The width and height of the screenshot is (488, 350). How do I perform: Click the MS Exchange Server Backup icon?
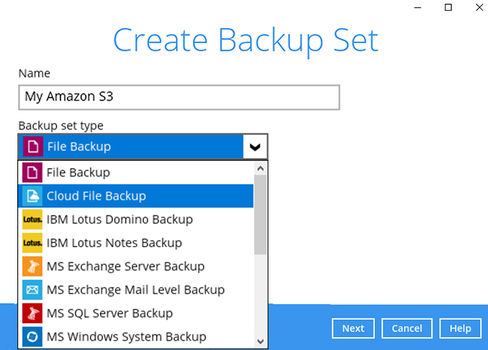(32, 267)
